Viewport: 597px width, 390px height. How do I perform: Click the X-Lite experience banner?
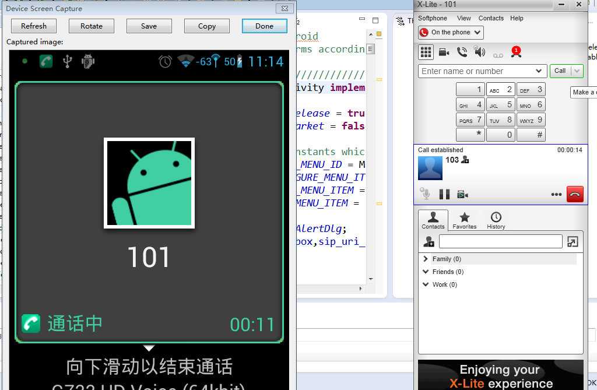[501, 375]
